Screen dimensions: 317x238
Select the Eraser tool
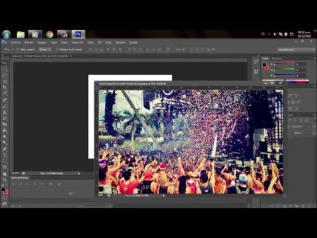pyautogui.click(x=5, y=124)
